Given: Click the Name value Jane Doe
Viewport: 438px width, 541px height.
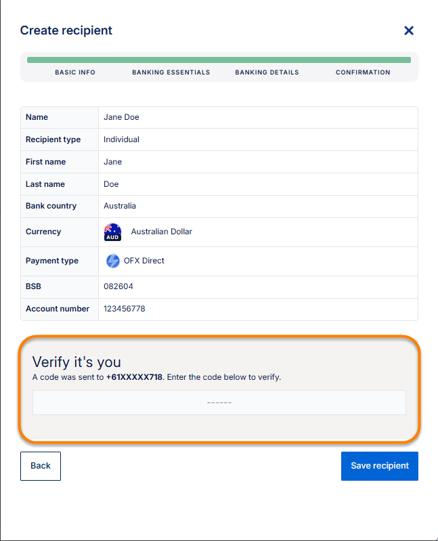Looking at the screenshot, I should 121,117.
